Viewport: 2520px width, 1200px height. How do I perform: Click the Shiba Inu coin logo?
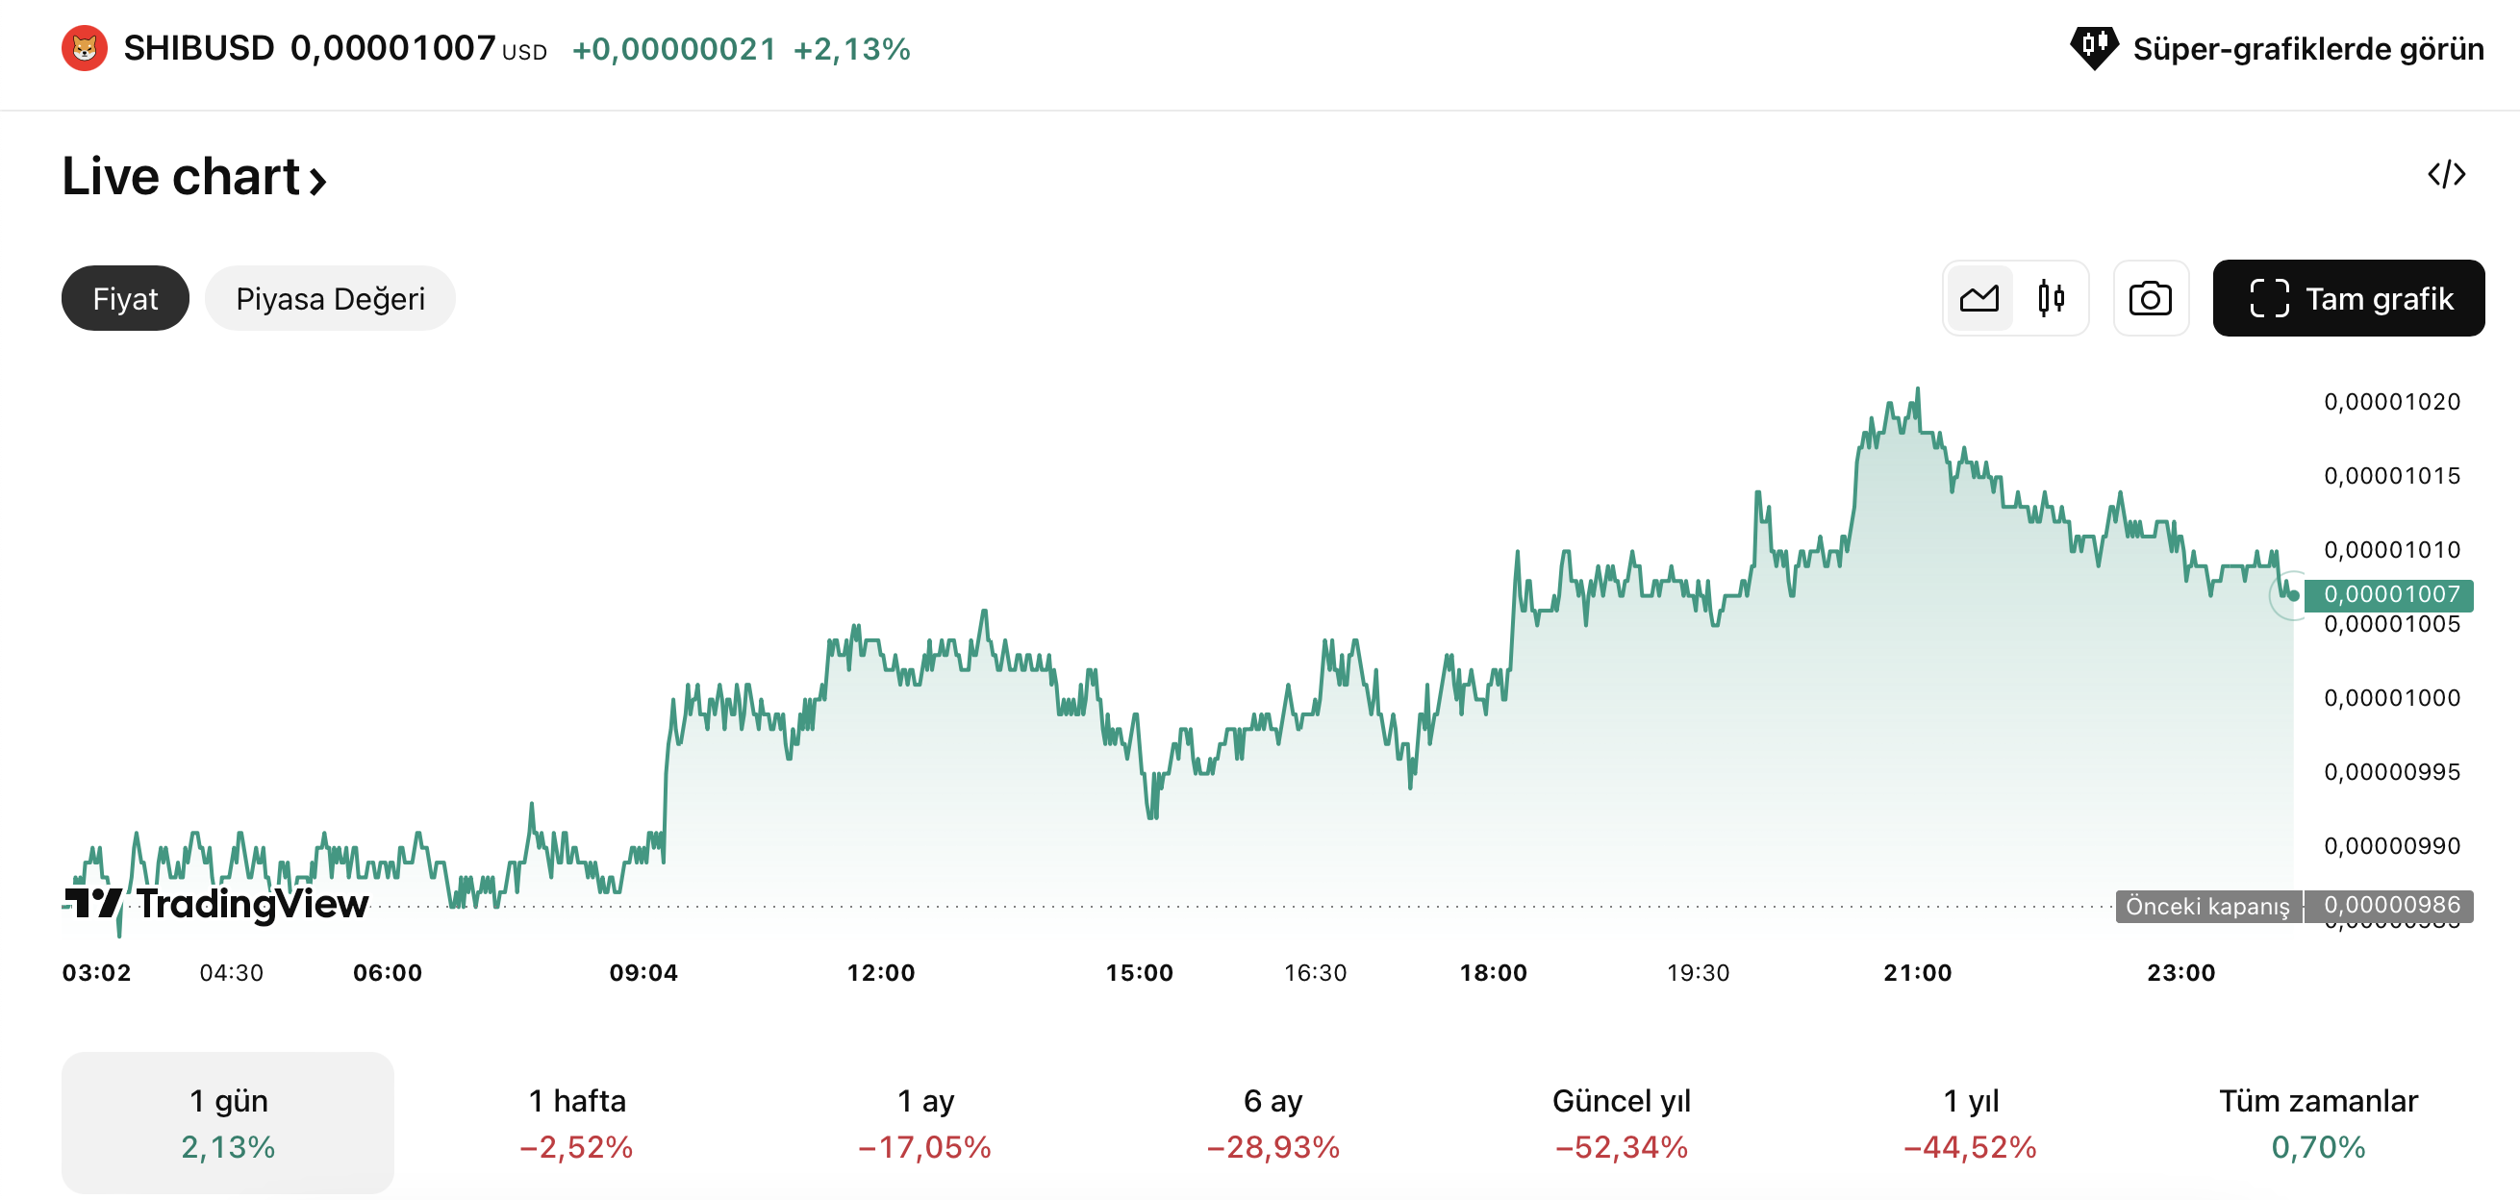pos(84,48)
